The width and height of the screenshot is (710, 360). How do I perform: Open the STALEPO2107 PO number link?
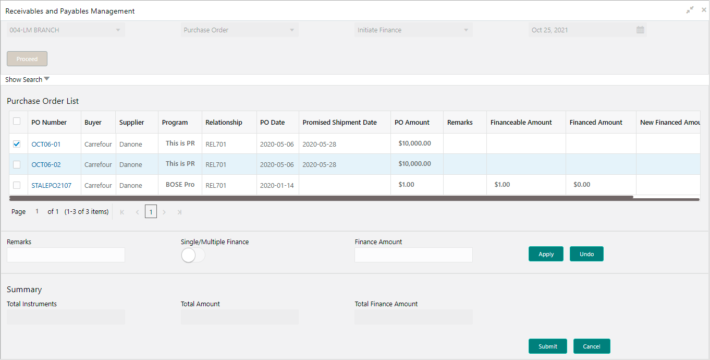[x=52, y=185]
